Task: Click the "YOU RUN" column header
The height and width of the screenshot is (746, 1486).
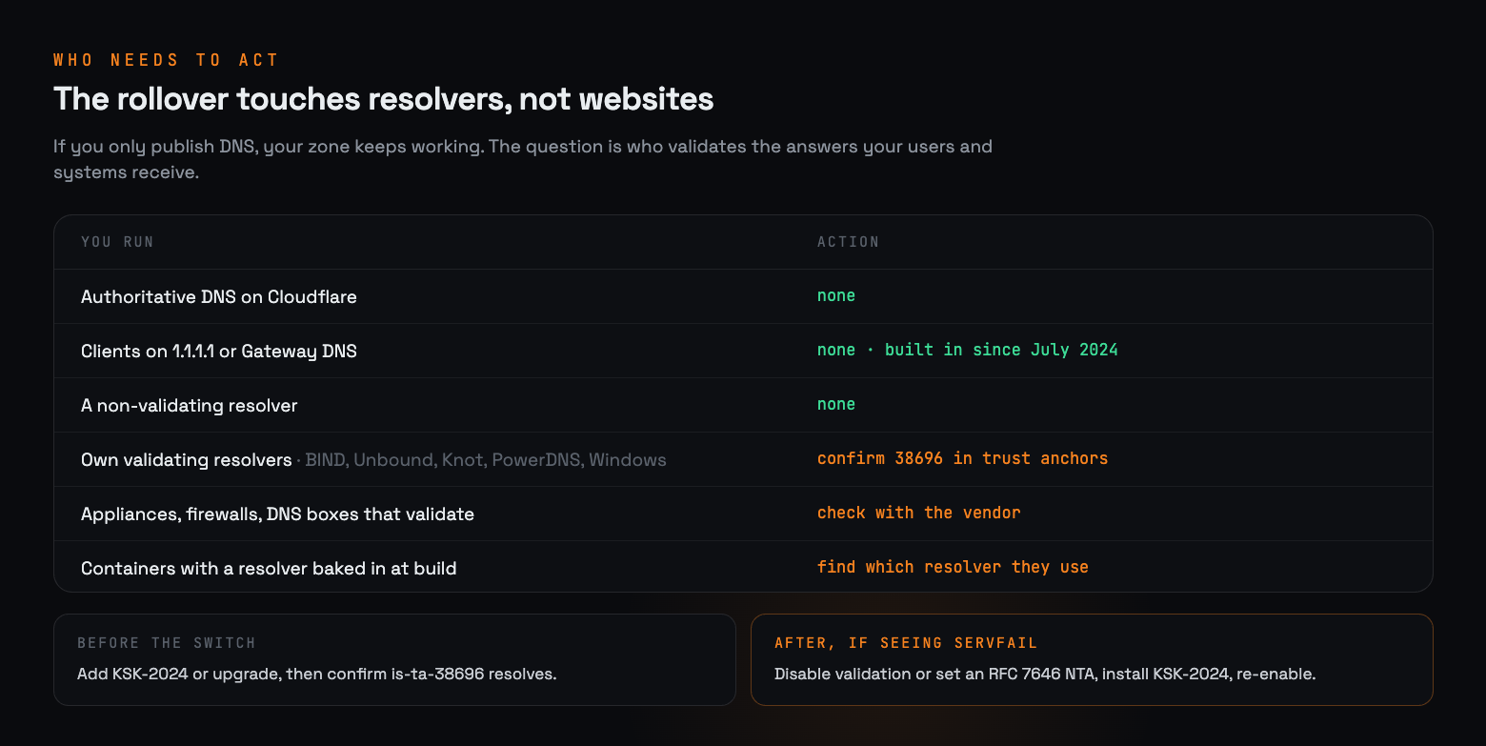Action: [117, 242]
